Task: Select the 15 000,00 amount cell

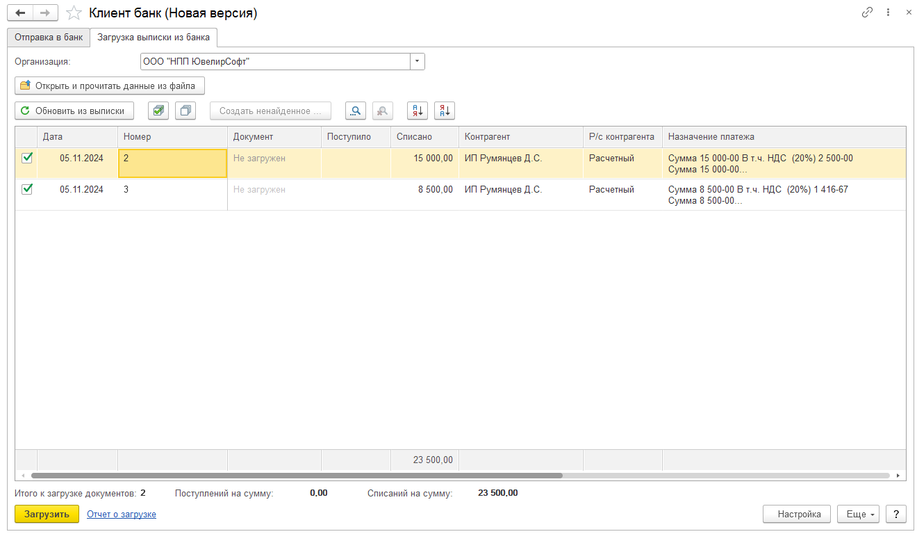Action: pyautogui.click(x=424, y=163)
